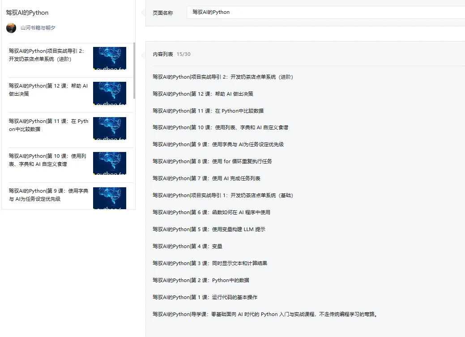Image resolution: width=465 pixels, height=337 pixels.
Task: Open author link 山河书籍与朝夕
Action: 38,28
